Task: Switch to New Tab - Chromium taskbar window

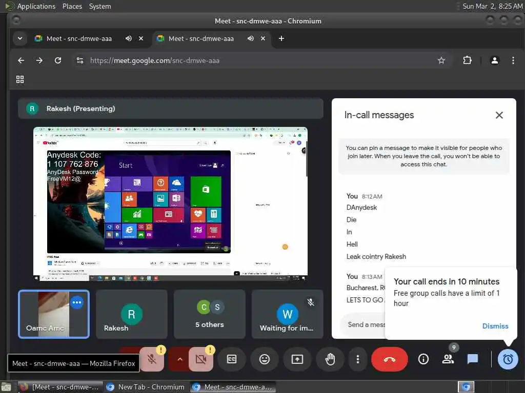Action: click(x=147, y=387)
